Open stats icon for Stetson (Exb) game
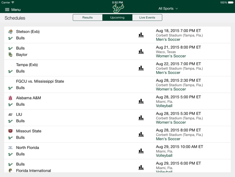Image resolution: width=235 pixels, height=177 pixels. click(x=141, y=35)
